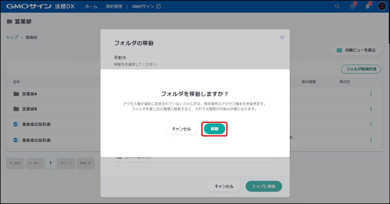Click the フォルダ新規作成 button

[361, 69]
